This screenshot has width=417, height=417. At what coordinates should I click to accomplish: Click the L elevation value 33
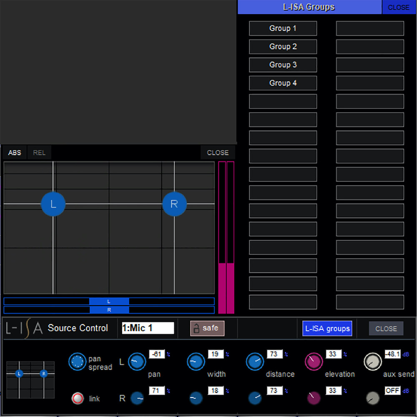[x=334, y=354]
